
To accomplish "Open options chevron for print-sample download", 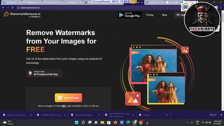I will (133, 115).
